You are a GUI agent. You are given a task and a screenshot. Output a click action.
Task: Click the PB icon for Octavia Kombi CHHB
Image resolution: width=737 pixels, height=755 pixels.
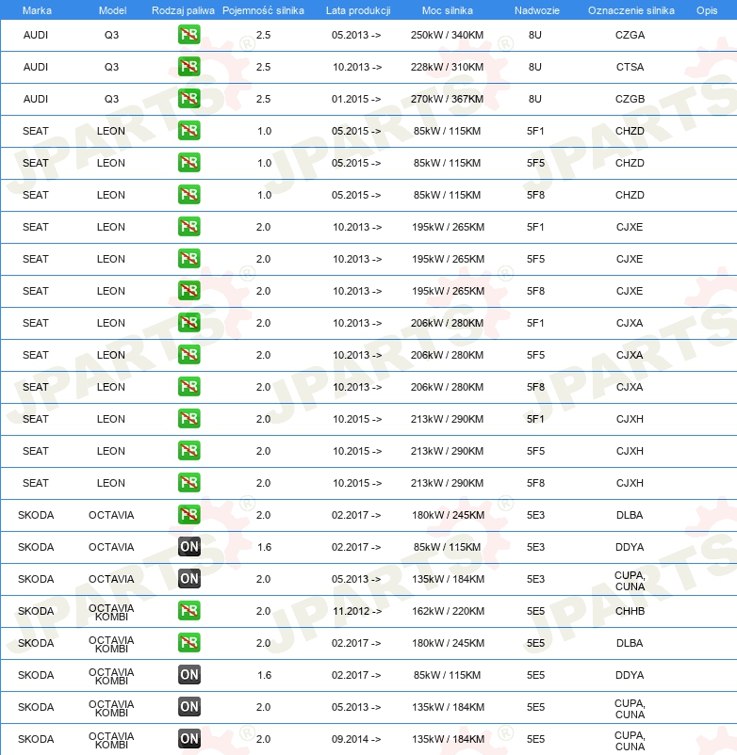coord(188,611)
